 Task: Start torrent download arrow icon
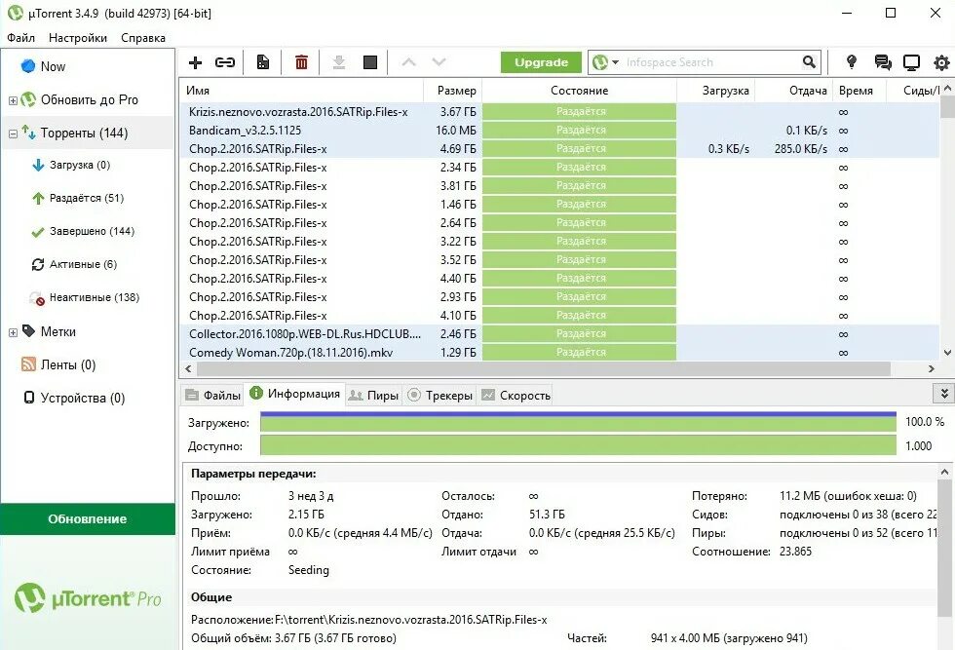coord(339,62)
